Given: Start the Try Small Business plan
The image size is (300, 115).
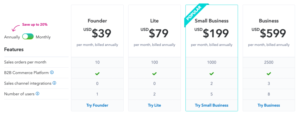Looking at the screenshot, I should (x=212, y=105).
